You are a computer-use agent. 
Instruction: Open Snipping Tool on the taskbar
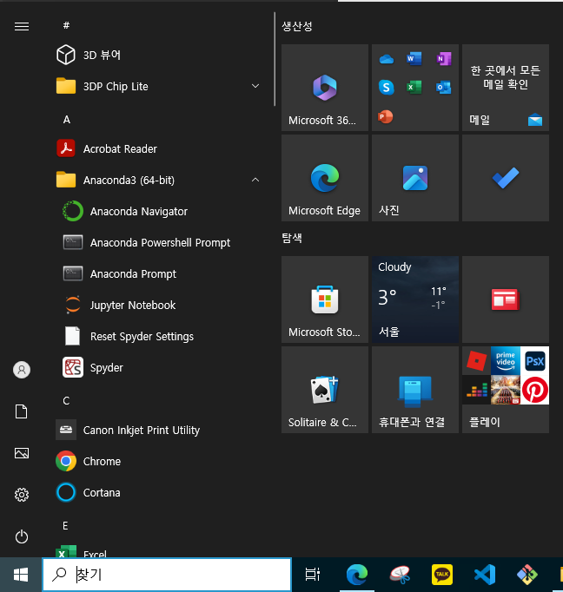click(x=400, y=575)
